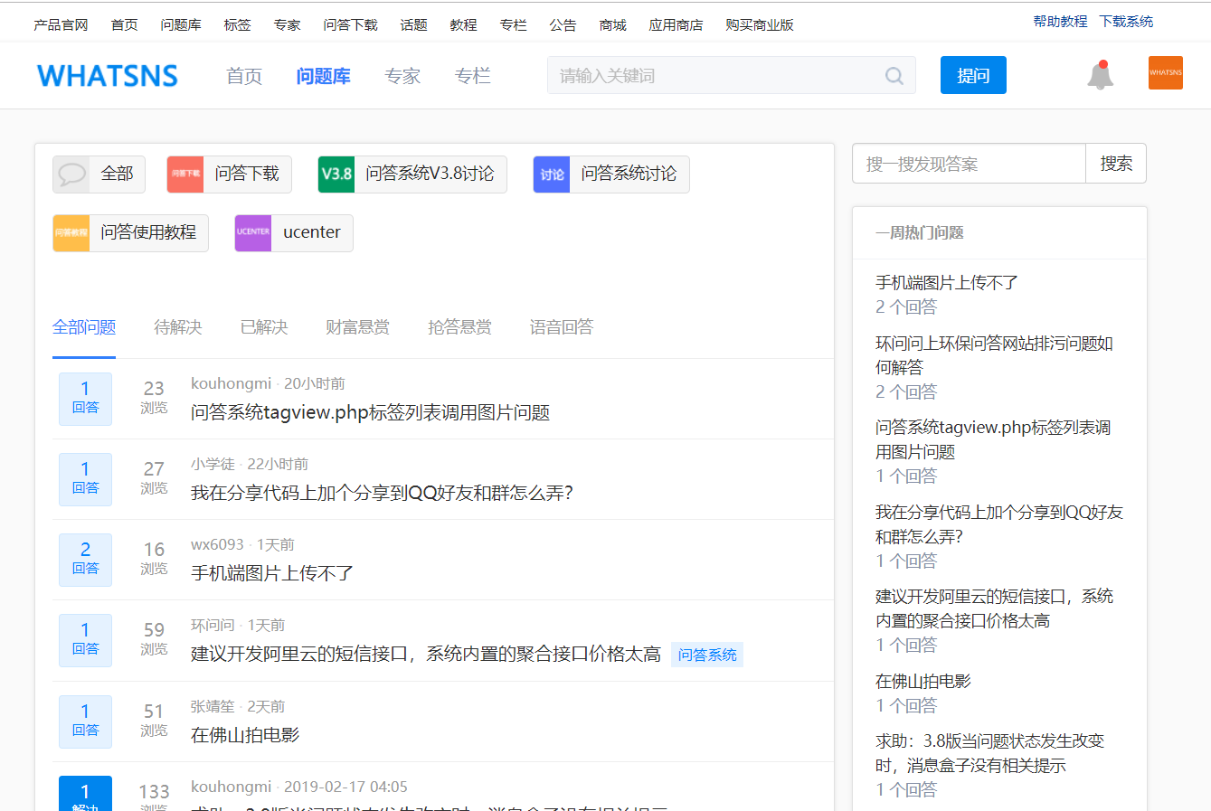Open notifications via the bell icon
The height and width of the screenshot is (811, 1211).
point(1100,76)
